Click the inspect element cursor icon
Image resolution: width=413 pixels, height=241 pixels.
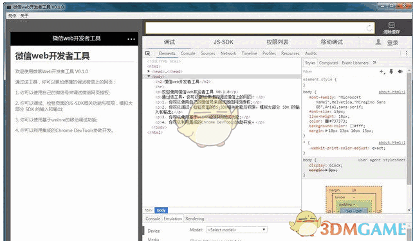click(148, 53)
